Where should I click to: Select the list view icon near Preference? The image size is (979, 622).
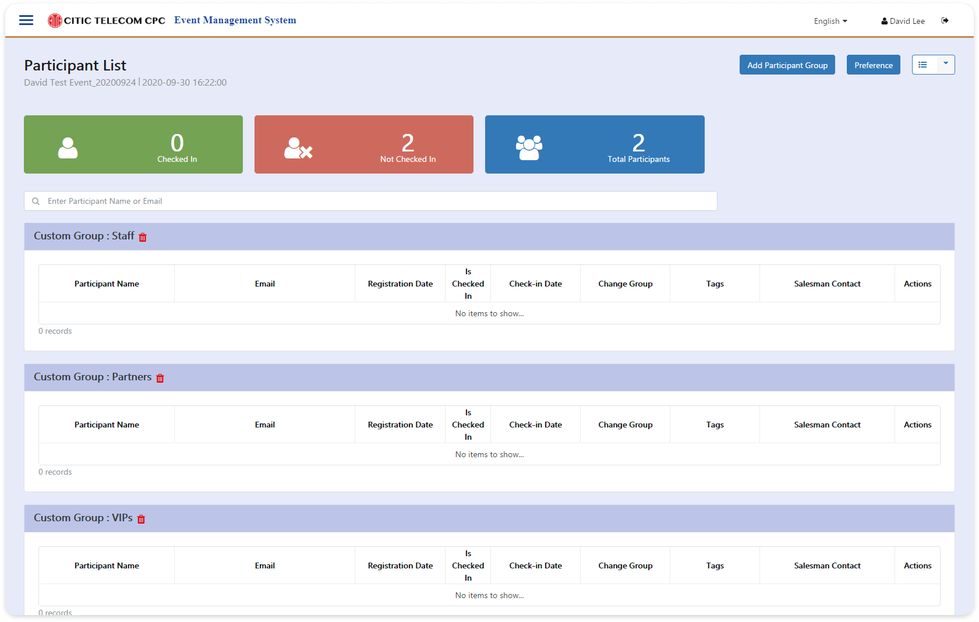click(923, 65)
